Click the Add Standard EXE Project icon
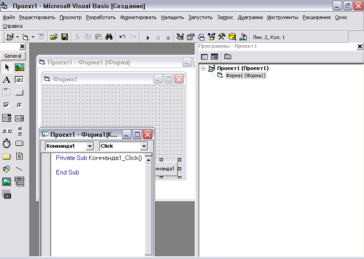This screenshot has width=364, height=259. [10, 37]
